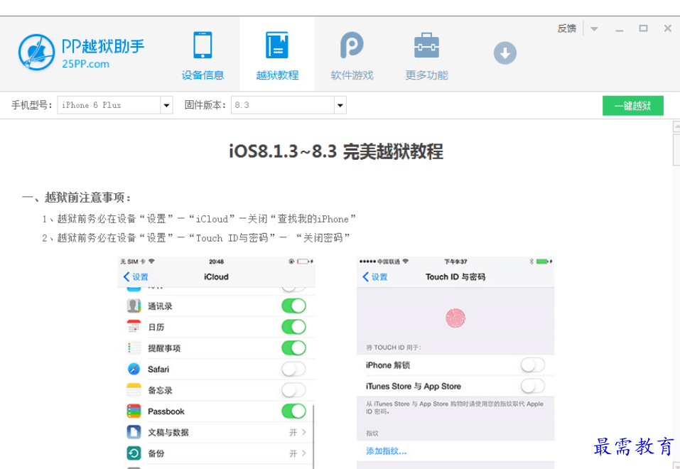Click the iCloud settings screenshot title
This screenshot has width=680, height=469.
pyautogui.click(x=216, y=277)
